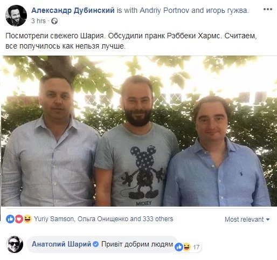
Task: Open Yuriy Samson from the reactions list
Action: (x=53, y=219)
